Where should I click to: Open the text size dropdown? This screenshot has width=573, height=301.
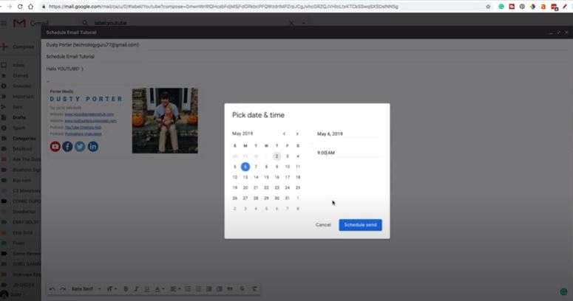point(112,289)
